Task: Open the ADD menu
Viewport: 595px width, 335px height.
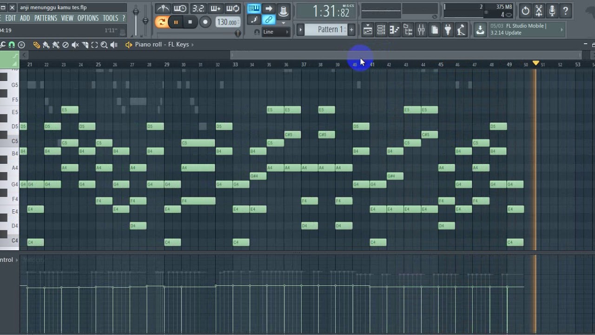Action: pyautogui.click(x=25, y=18)
